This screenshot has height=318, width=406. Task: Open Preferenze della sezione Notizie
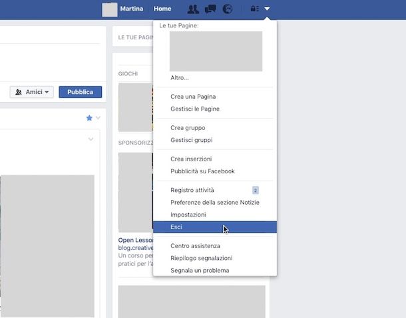point(215,202)
